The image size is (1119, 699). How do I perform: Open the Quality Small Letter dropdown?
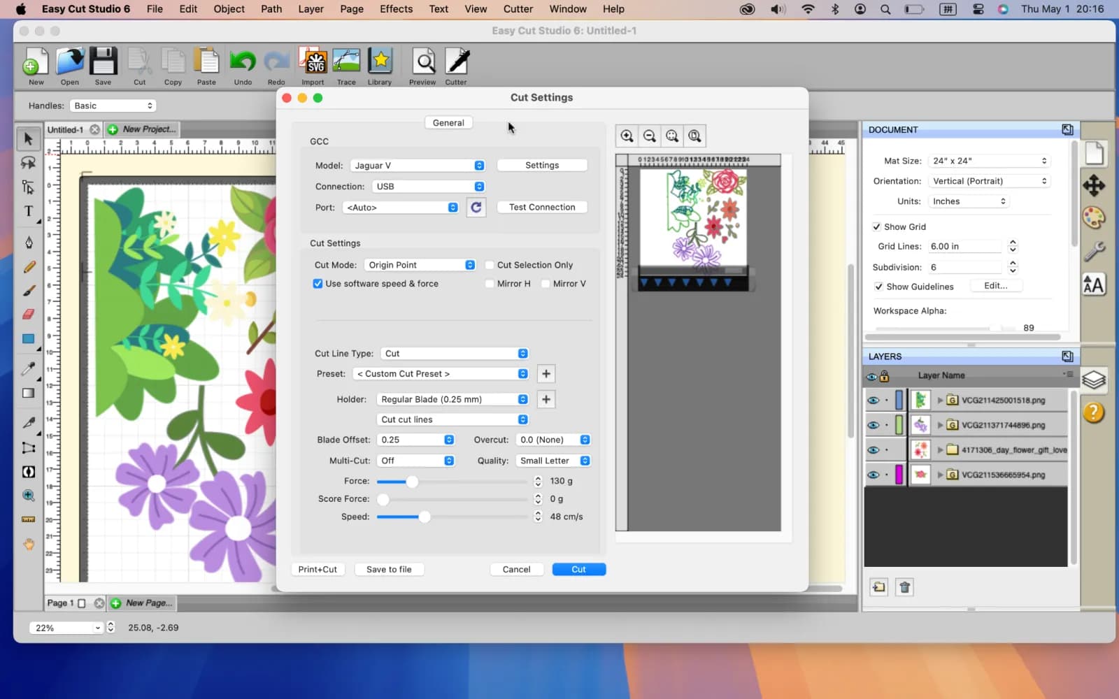pyautogui.click(x=553, y=461)
